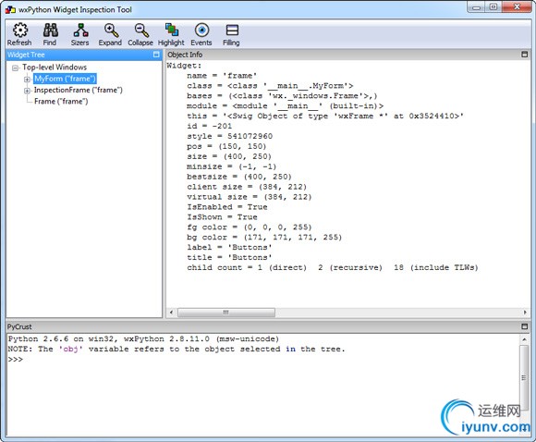Maximize the Widget Inspection Tool window
The image size is (536, 442).
493,7
